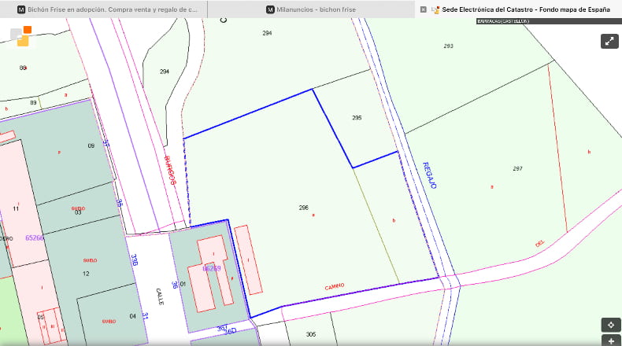Click parcel 305 label
622x346 pixels.
point(311,334)
